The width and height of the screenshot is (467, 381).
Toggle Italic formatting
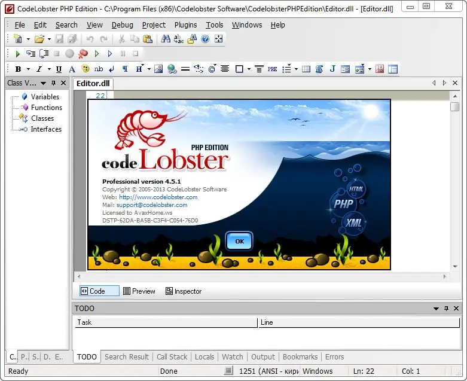(x=39, y=69)
